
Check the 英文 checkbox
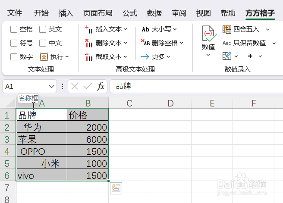[x=43, y=29]
